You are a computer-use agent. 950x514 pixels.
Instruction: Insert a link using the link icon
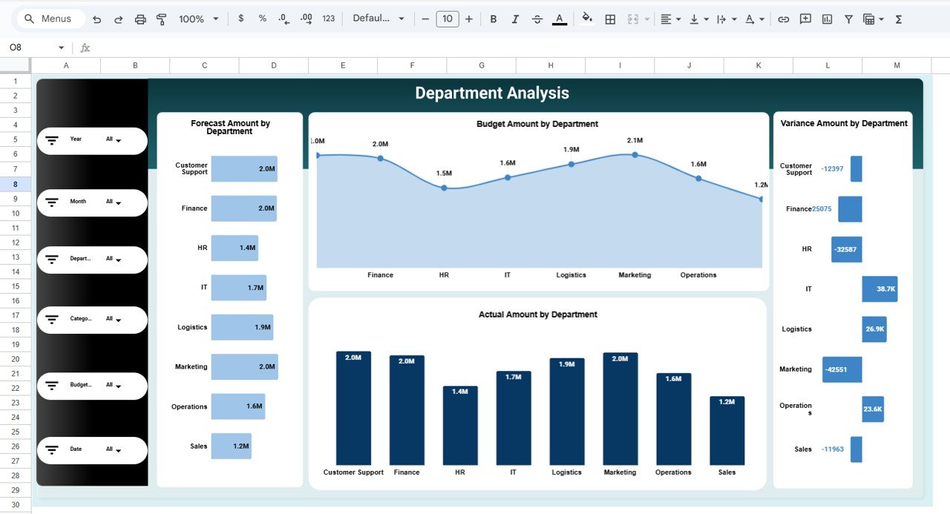coord(783,19)
